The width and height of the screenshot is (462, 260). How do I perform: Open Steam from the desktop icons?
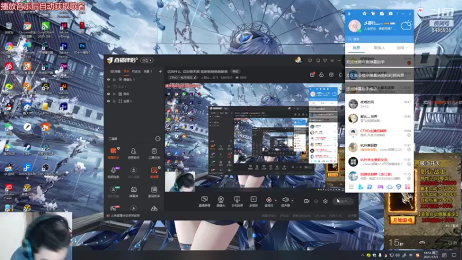click(x=27, y=149)
